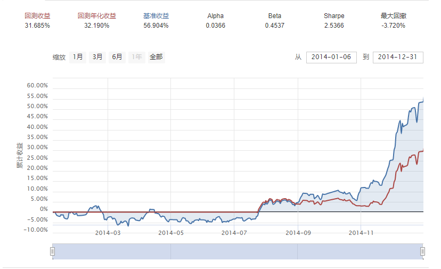Click the 缩放 zoom label
The height and width of the screenshot is (269, 441).
pyautogui.click(x=59, y=58)
